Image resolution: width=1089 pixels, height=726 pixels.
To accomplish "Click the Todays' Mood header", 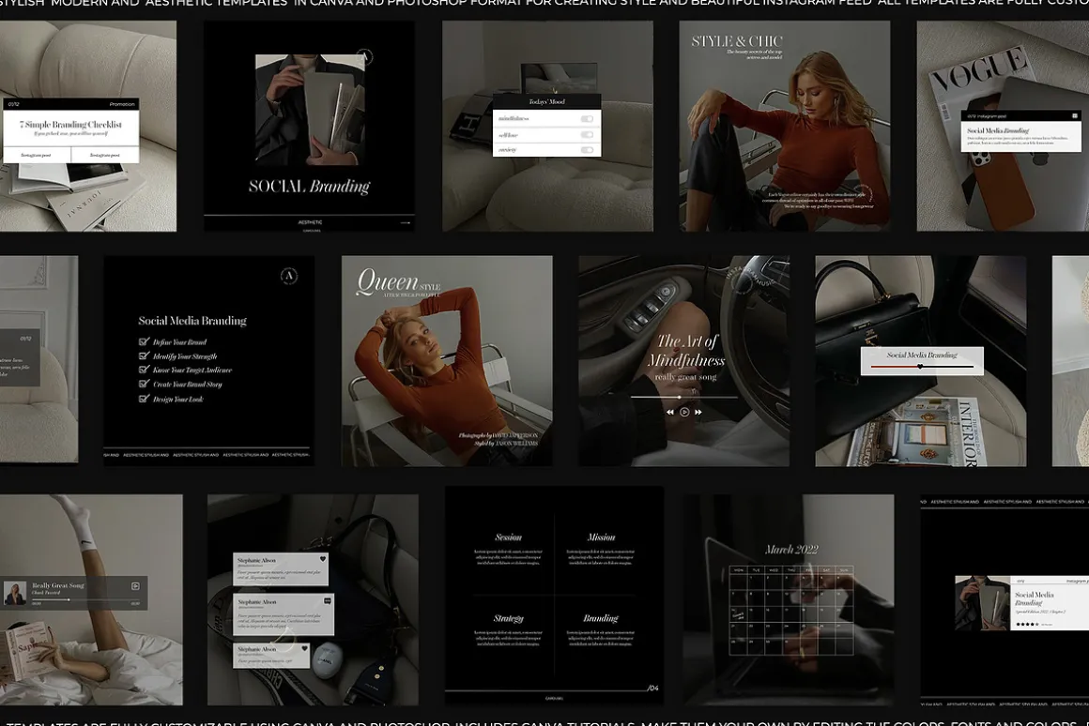I will (546, 101).
